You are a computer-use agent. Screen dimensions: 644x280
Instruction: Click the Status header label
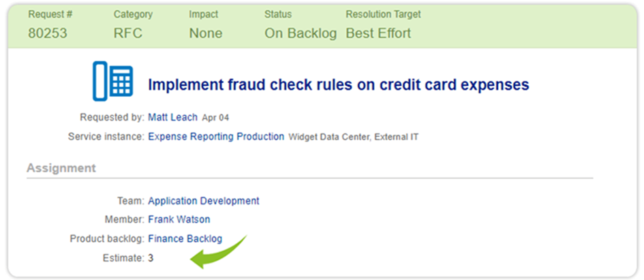[x=278, y=14]
